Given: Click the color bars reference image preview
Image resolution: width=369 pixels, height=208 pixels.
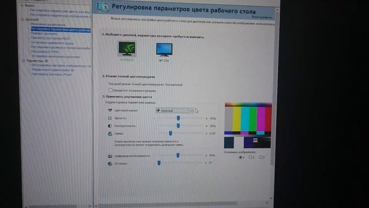Looking at the screenshot, I should coord(248,125).
